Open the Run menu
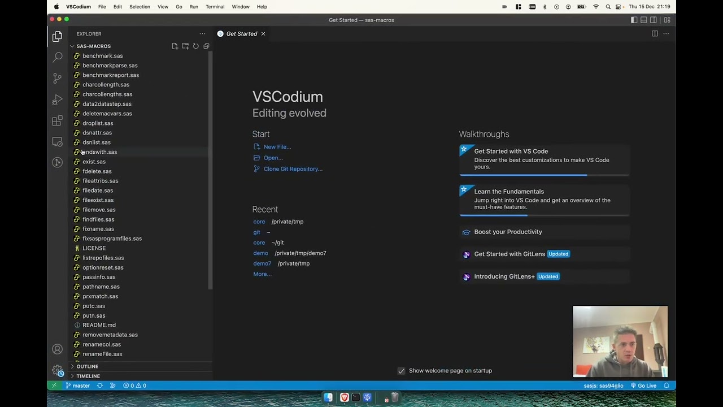 click(x=194, y=7)
